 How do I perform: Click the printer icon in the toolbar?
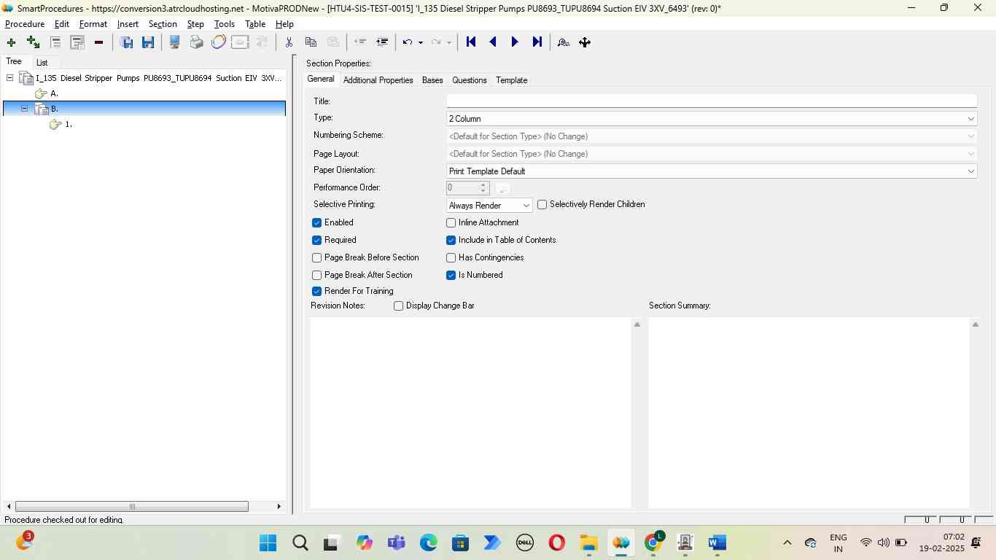[196, 42]
